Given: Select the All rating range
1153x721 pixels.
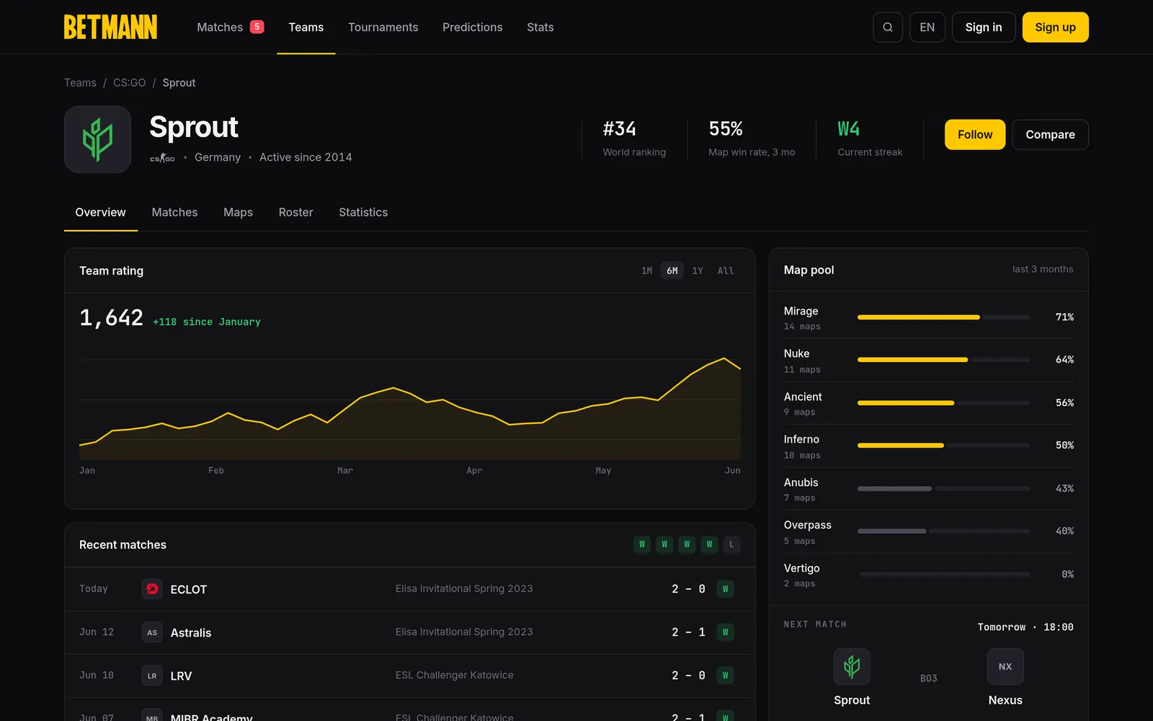Looking at the screenshot, I should click(726, 270).
